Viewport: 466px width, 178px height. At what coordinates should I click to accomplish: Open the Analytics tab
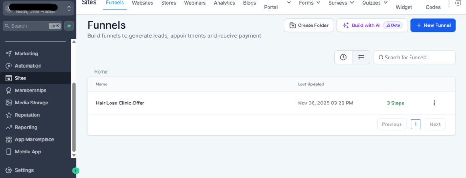click(224, 3)
